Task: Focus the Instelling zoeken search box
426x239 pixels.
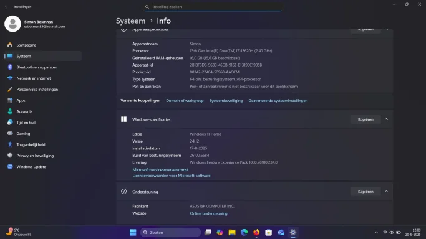Action: (x=213, y=7)
